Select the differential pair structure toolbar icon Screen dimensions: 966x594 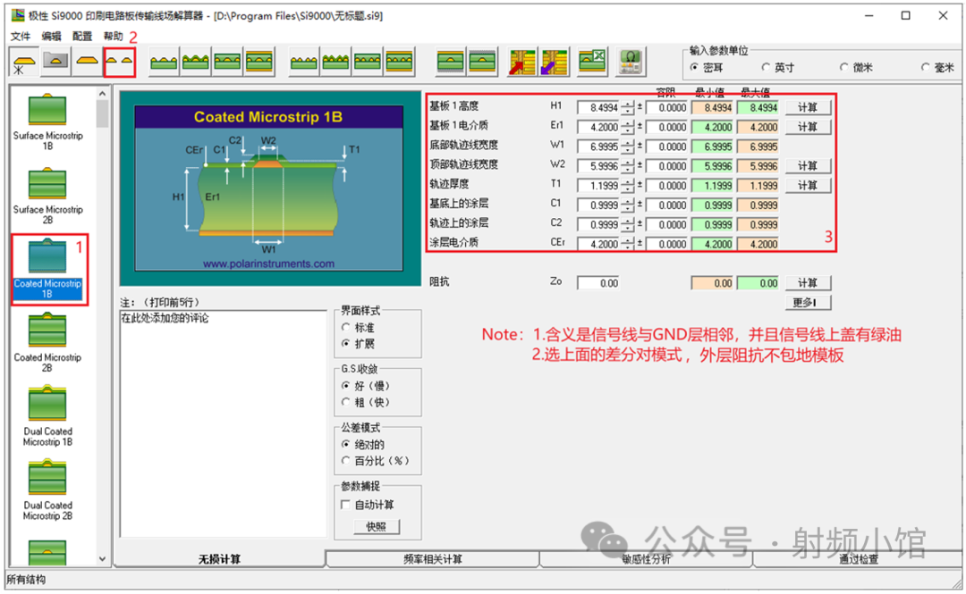[x=120, y=62]
